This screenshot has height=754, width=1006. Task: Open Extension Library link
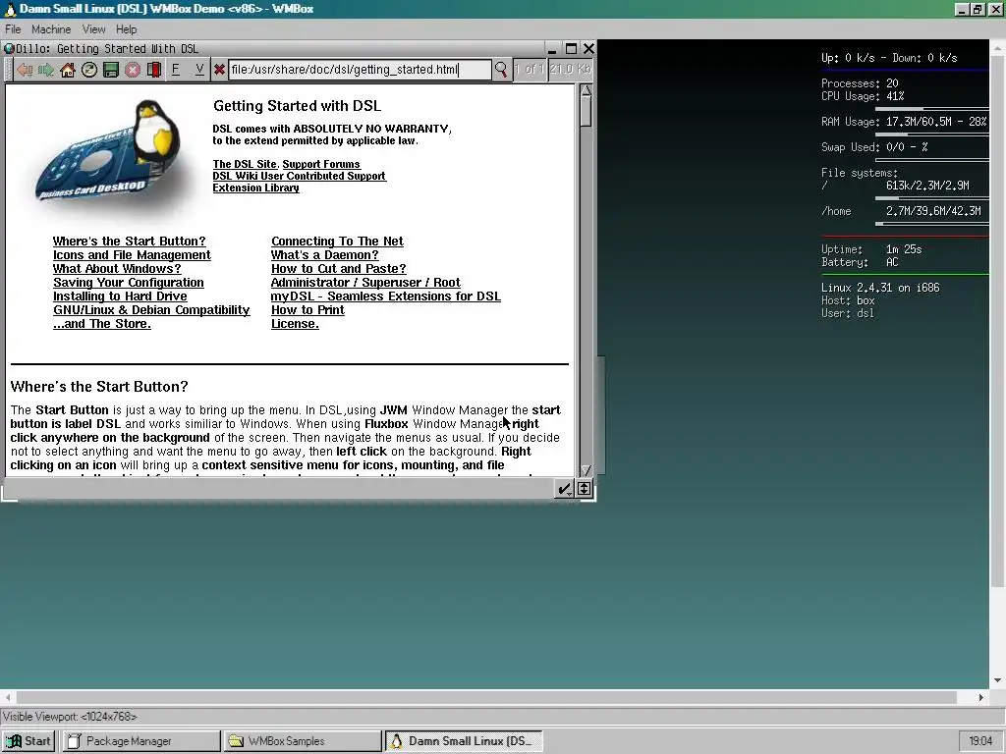(256, 188)
